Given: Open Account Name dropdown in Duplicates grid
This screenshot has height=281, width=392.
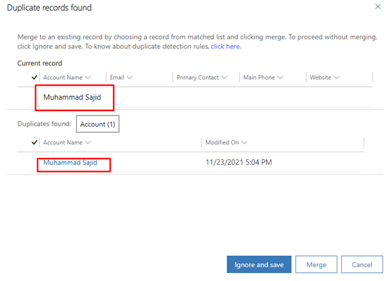Looking at the screenshot, I should (x=88, y=142).
